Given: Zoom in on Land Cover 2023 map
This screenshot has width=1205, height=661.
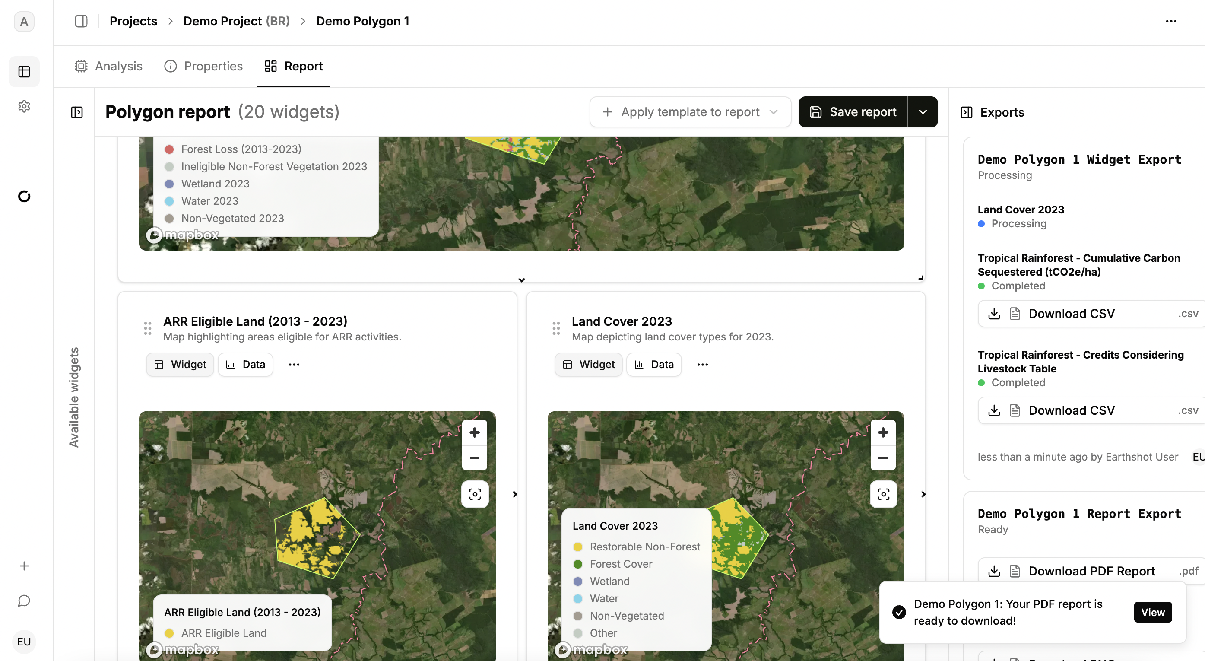Looking at the screenshot, I should 883,432.
